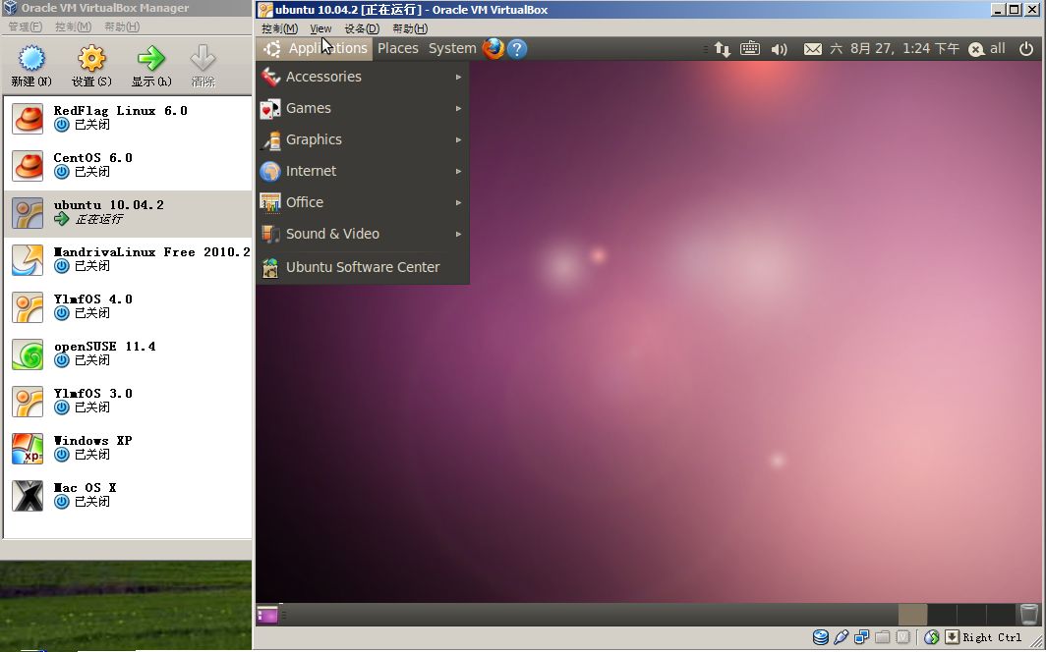This screenshot has width=1046, height=652.
Task: Select YlmfOS 4.0 virtual machine
Action: 128,306
